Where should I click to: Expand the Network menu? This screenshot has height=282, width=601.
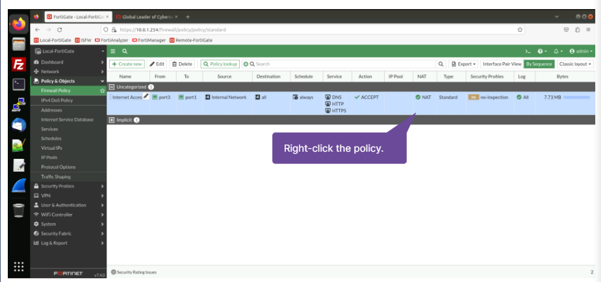pos(68,71)
